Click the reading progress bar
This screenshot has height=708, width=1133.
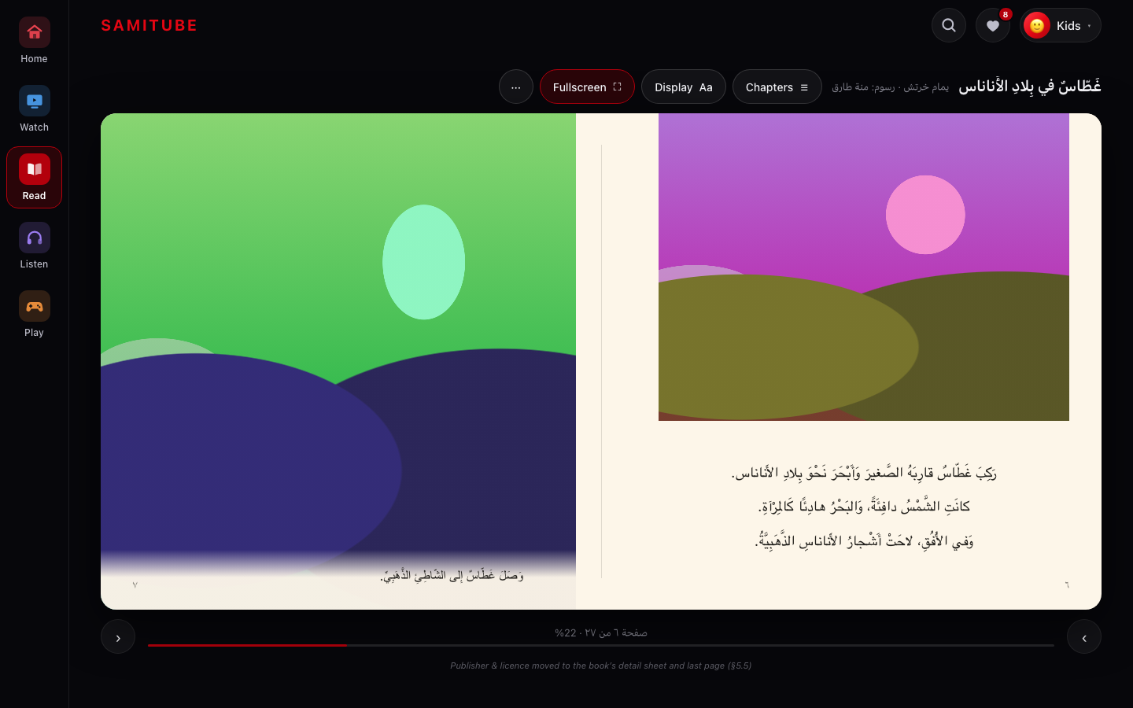click(x=601, y=645)
